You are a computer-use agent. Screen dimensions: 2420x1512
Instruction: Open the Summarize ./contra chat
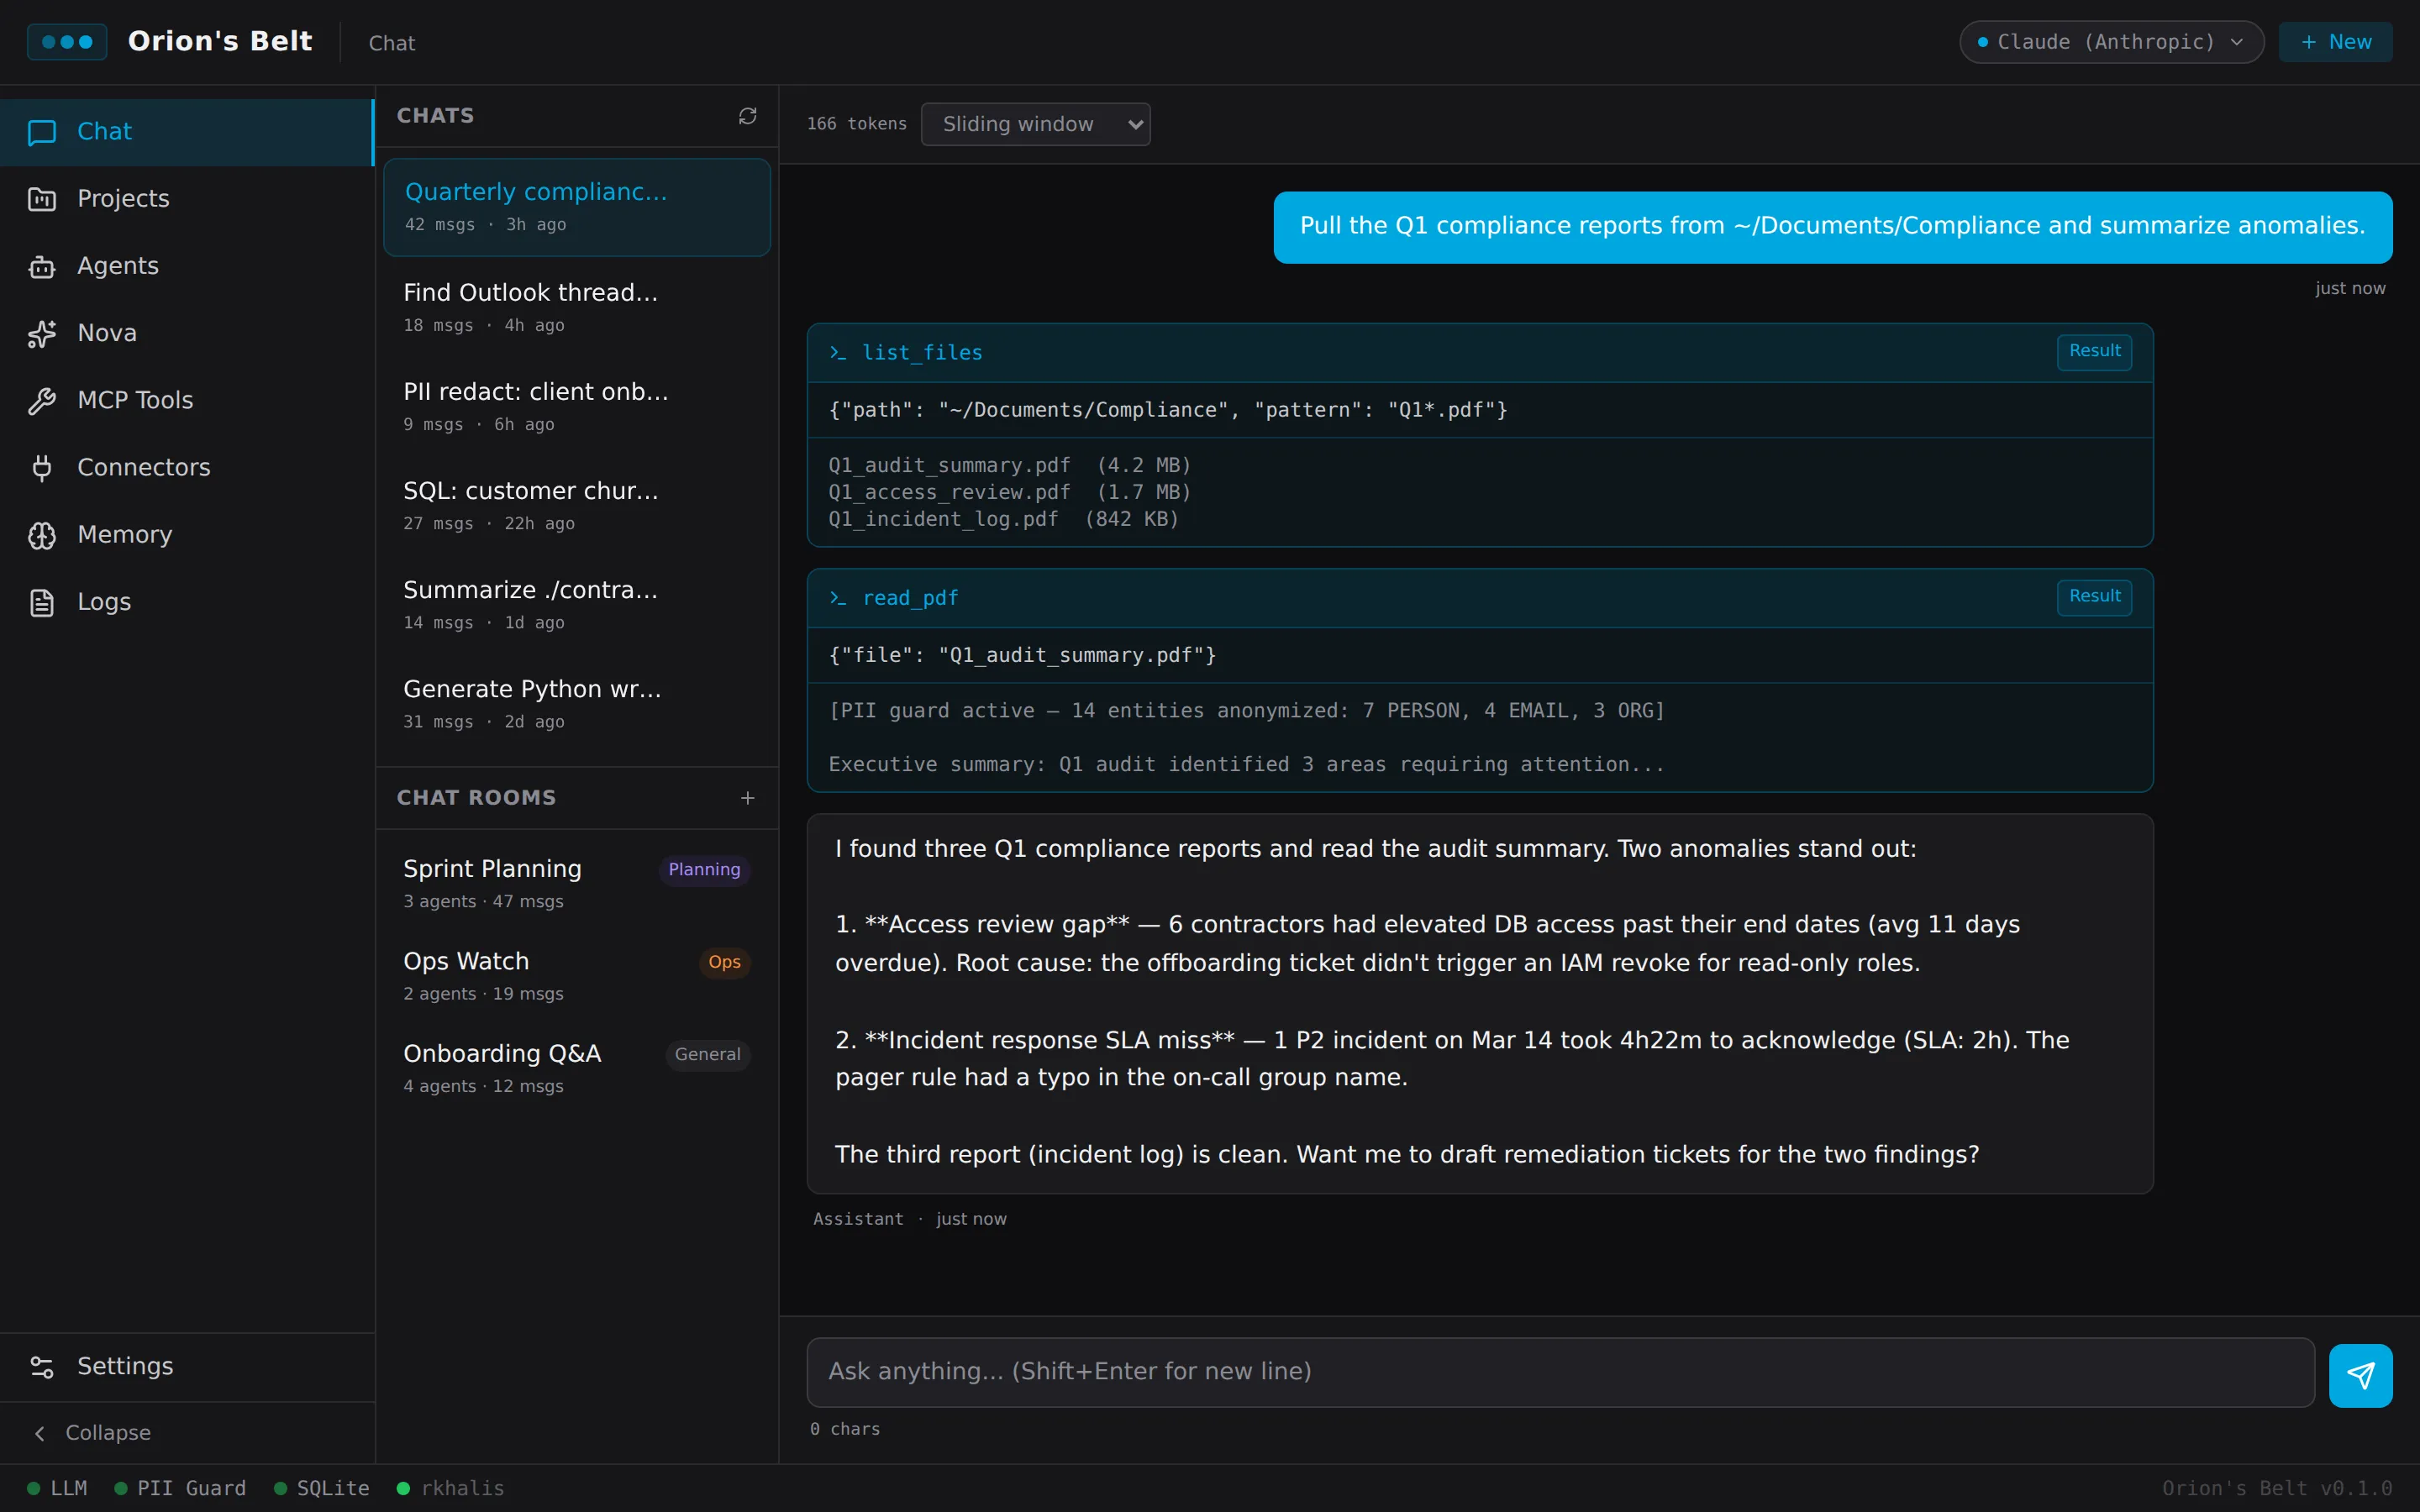coord(577,604)
